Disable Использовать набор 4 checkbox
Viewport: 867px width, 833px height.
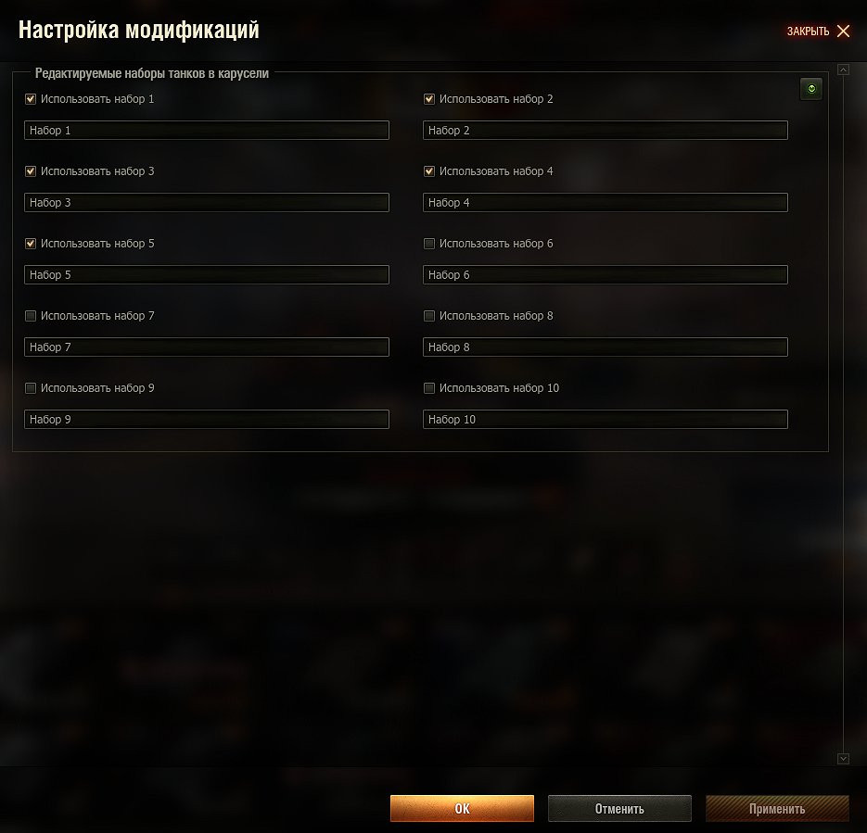[x=429, y=171]
